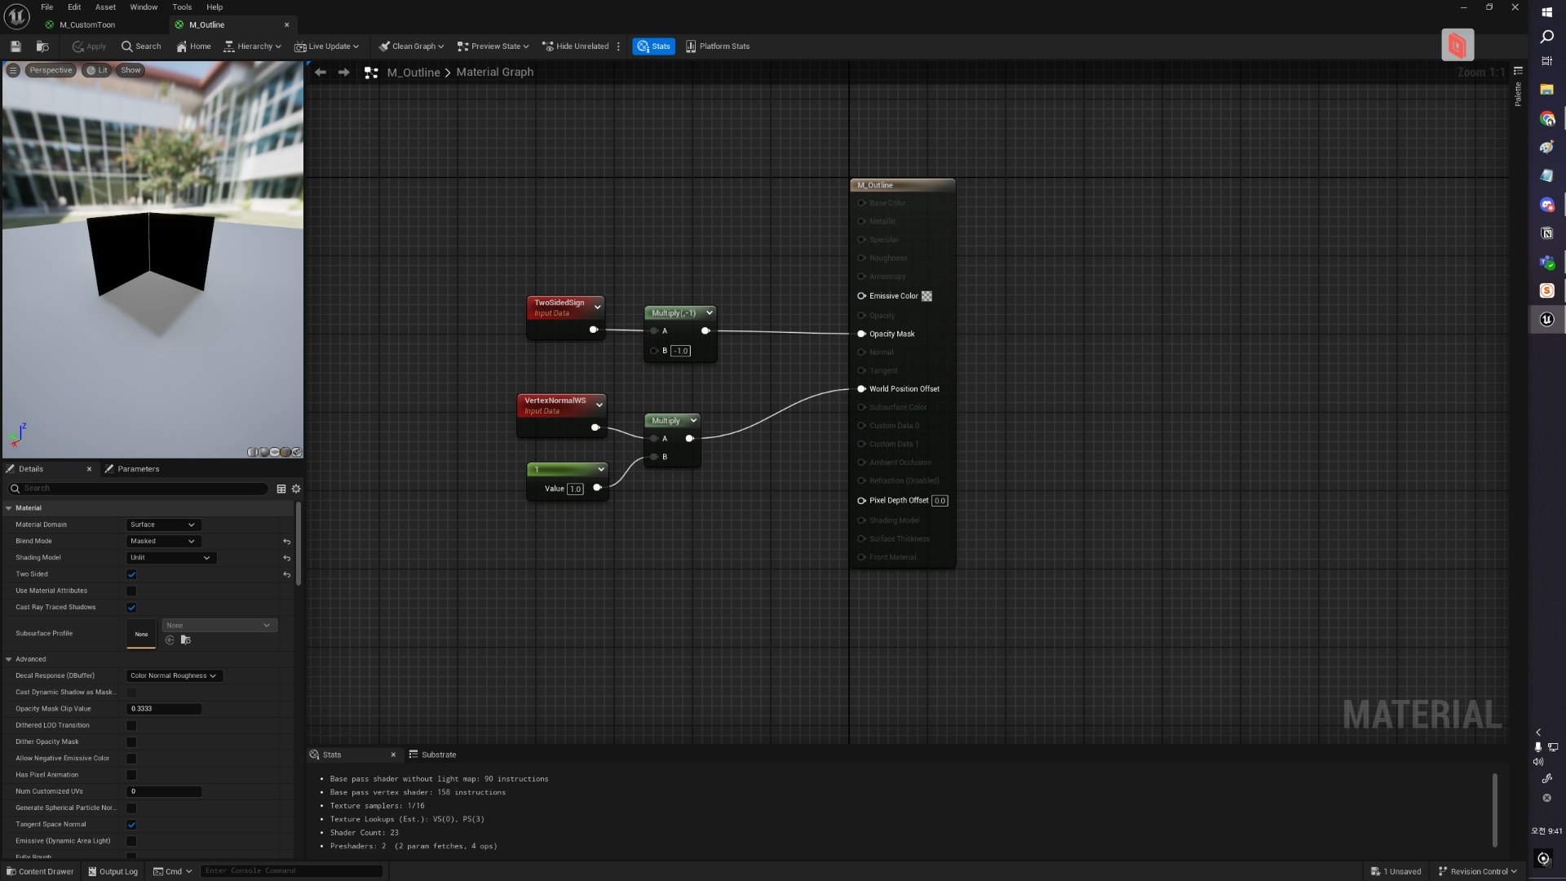Image resolution: width=1566 pixels, height=881 pixels.
Task: Click the Emissive Color preview swatch
Action: click(927, 296)
